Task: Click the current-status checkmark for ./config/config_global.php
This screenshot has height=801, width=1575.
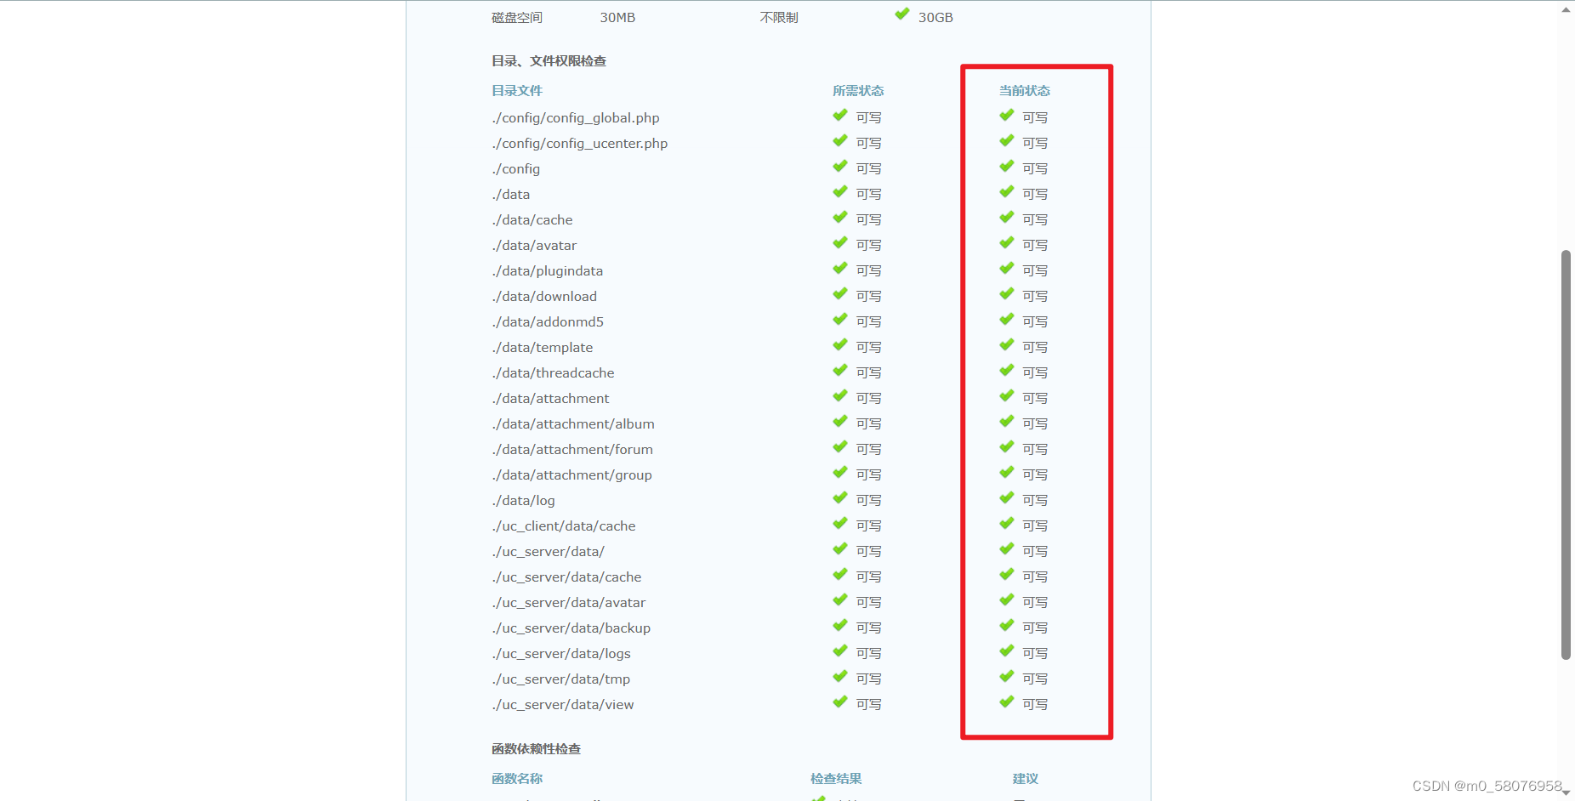Action: tap(1007, 115)
